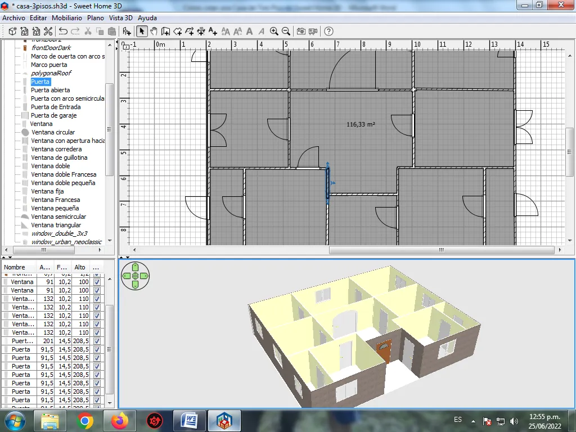This screenshot has height=432, width=576.
Task: Activate the Pan hand tool
Action: pos(154,31)
